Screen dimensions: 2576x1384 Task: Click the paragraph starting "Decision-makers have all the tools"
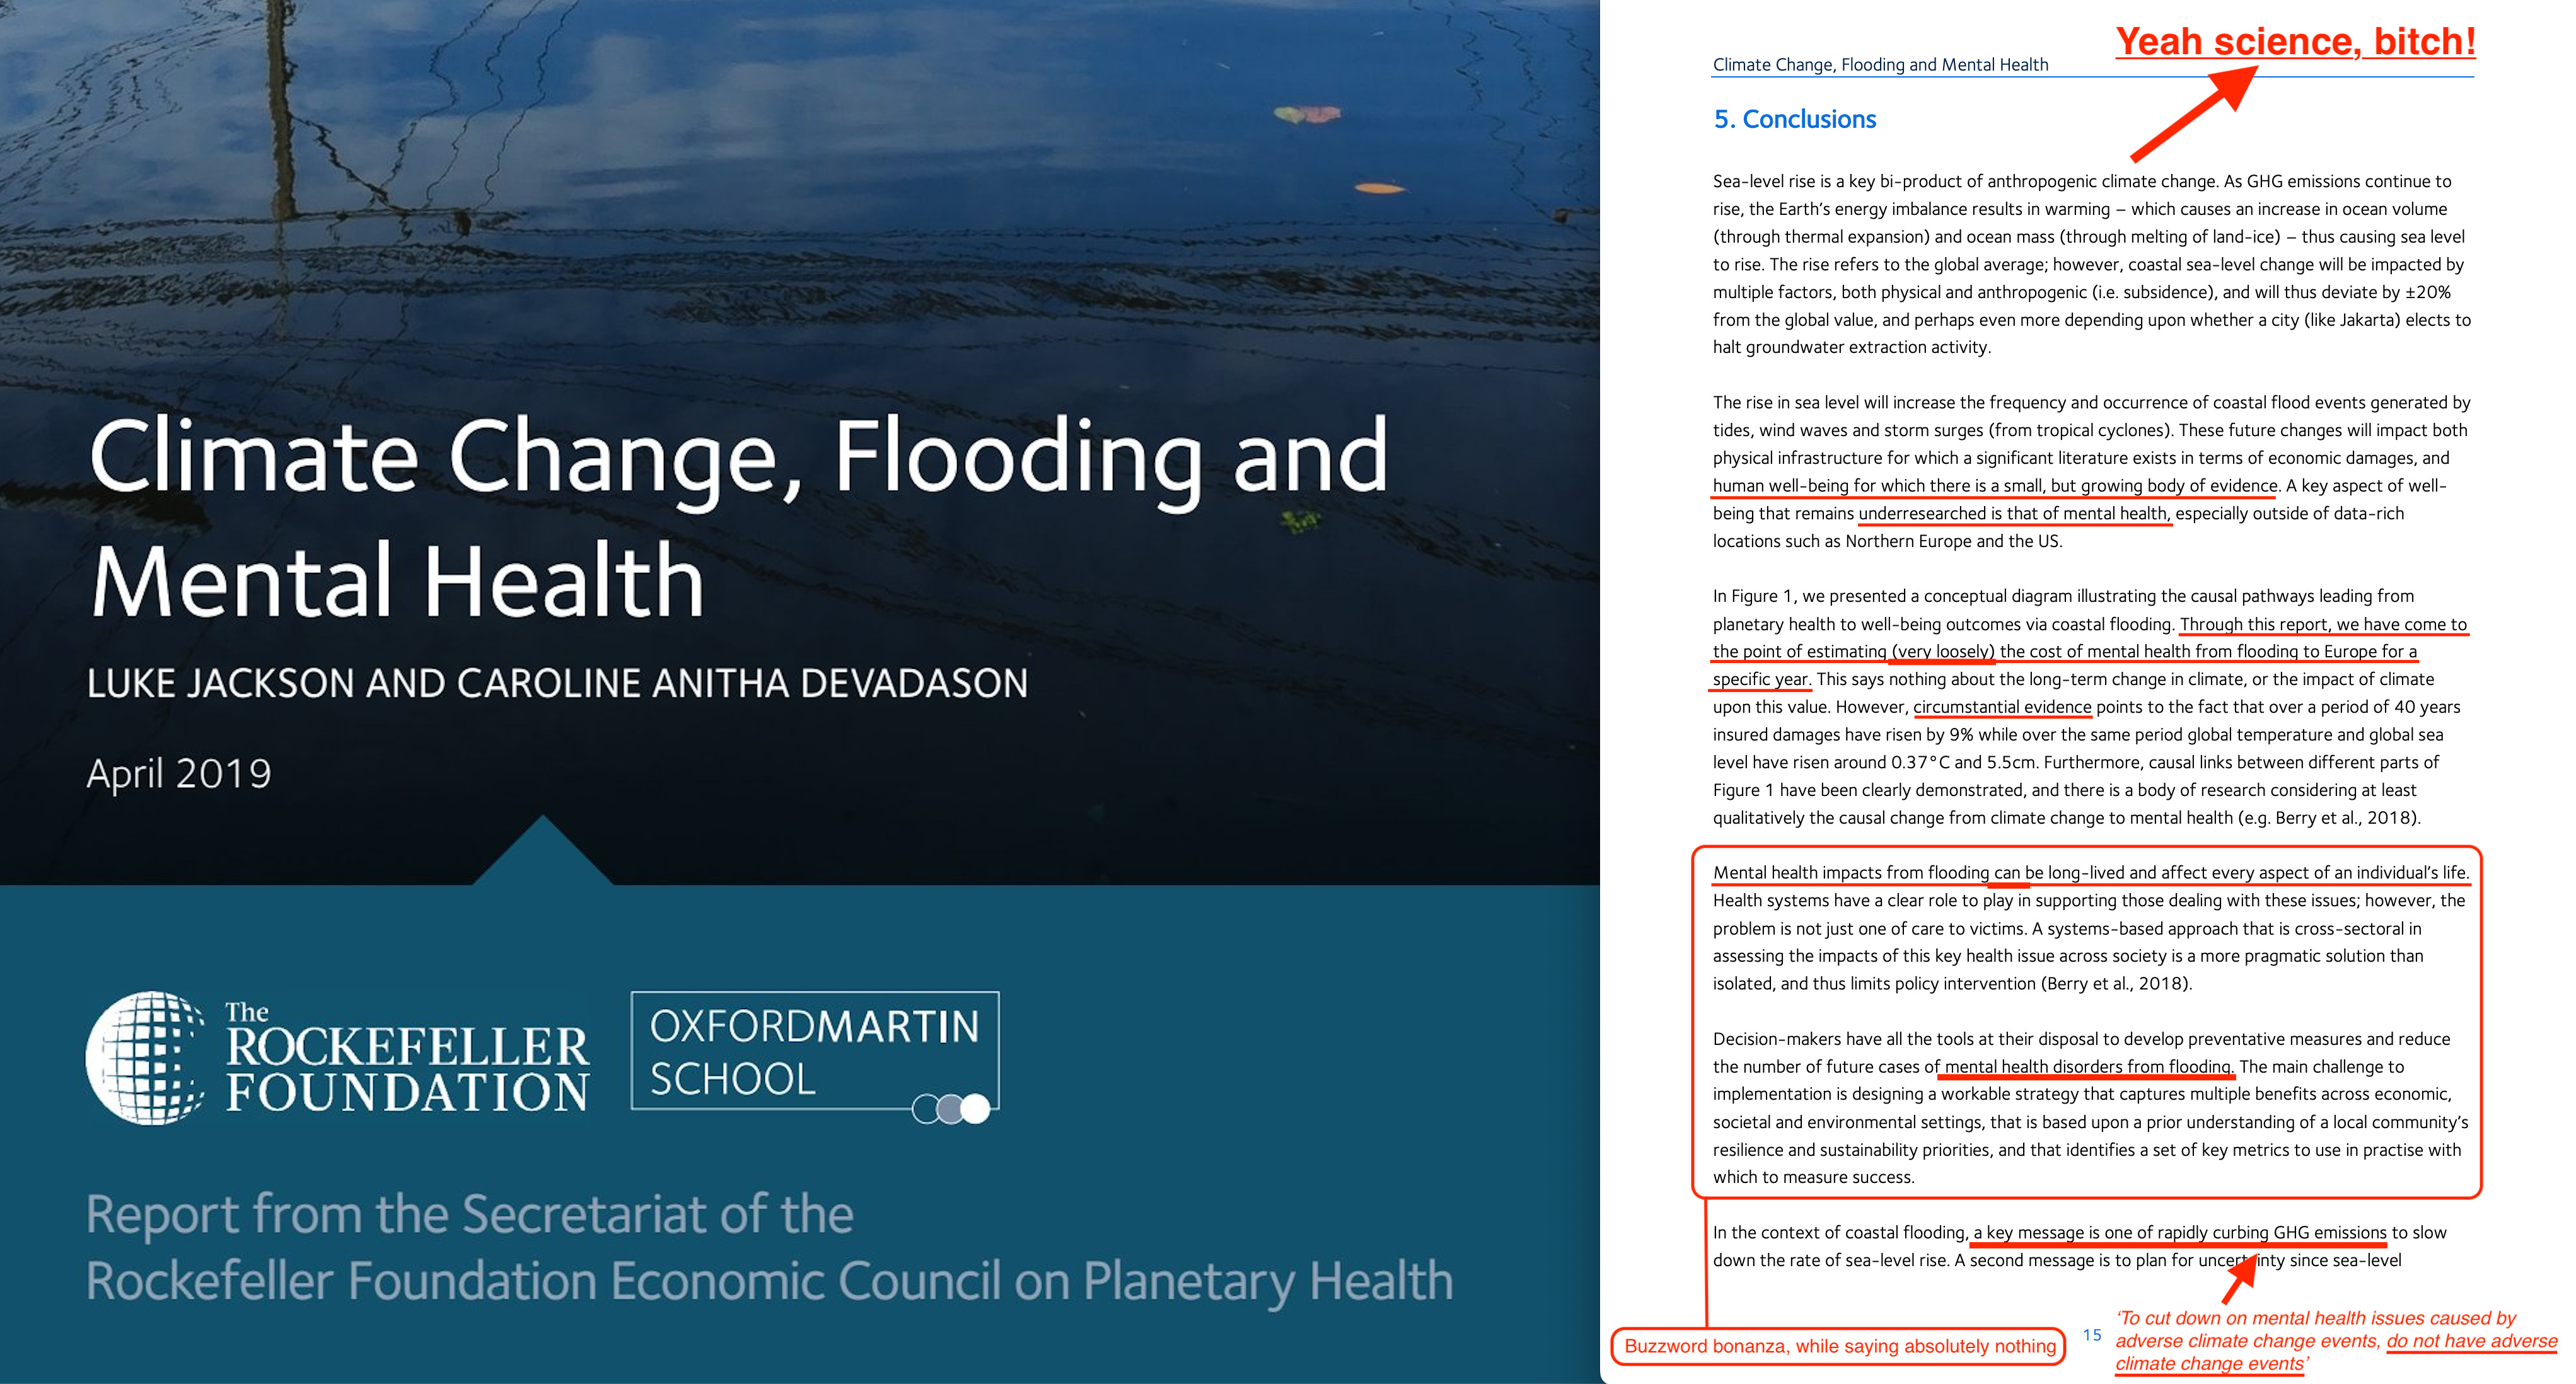click(x=2091, y=1108)
